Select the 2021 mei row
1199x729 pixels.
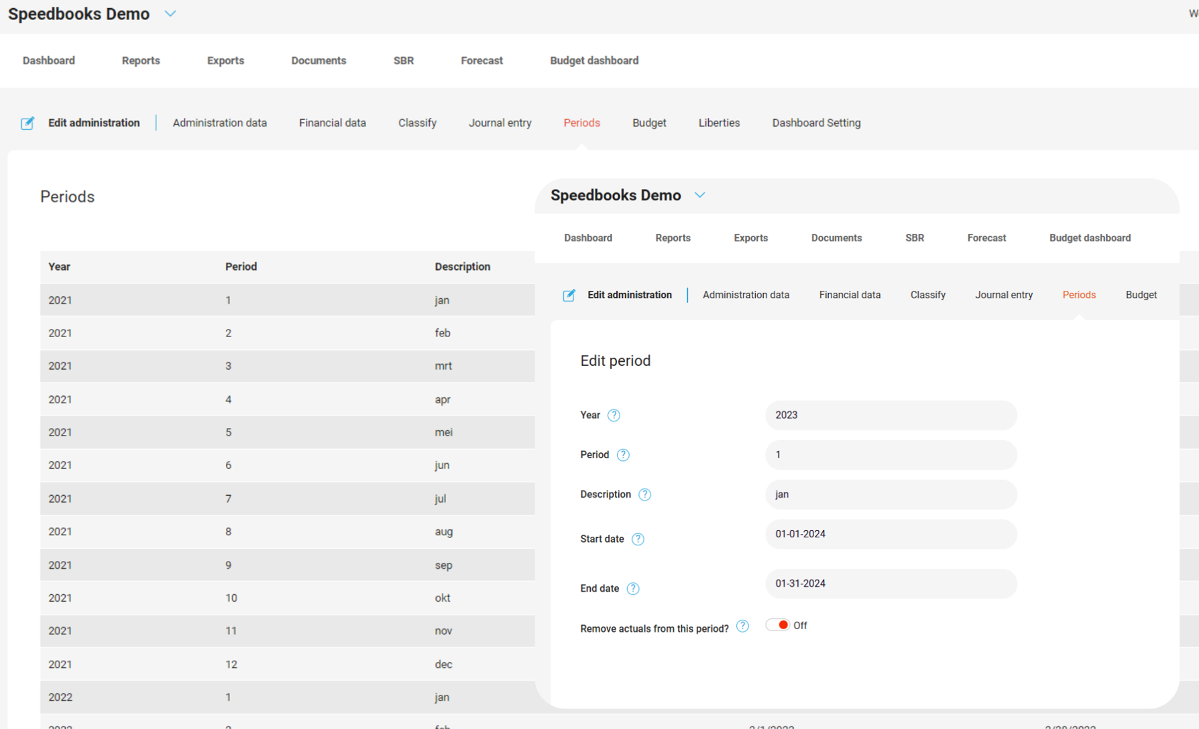(x=288, y=432)
